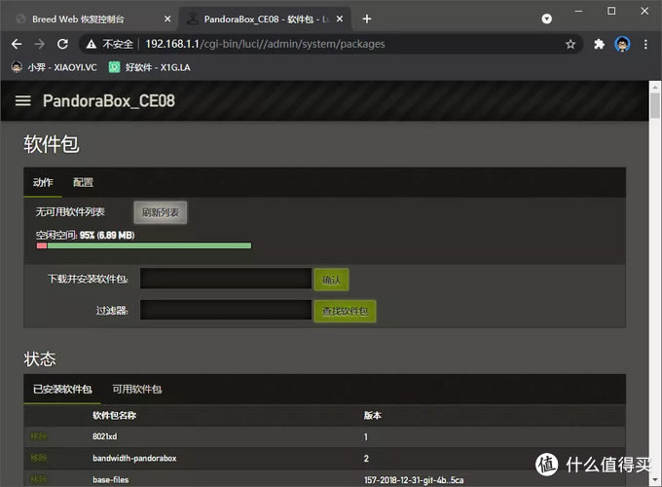Bookmark this page with the star icon
Screen dimensions: 662x487
click(570, 44)
